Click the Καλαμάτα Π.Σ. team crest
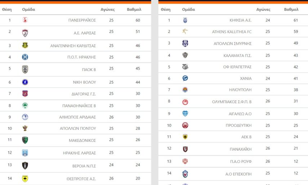This screenshot has height=185, width=308. 185,56
